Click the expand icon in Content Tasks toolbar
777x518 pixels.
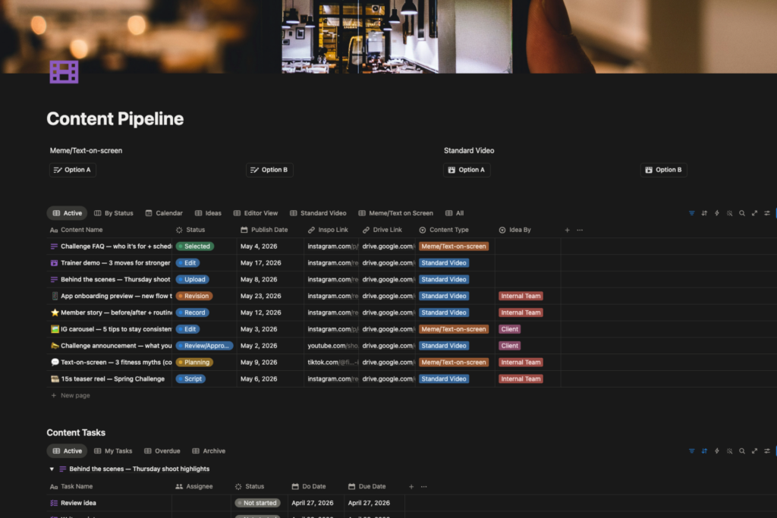[x=754, y=451]
